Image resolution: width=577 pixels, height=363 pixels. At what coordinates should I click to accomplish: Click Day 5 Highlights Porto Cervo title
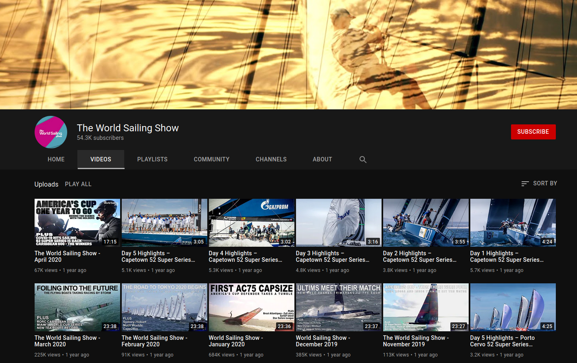point(502,341)
